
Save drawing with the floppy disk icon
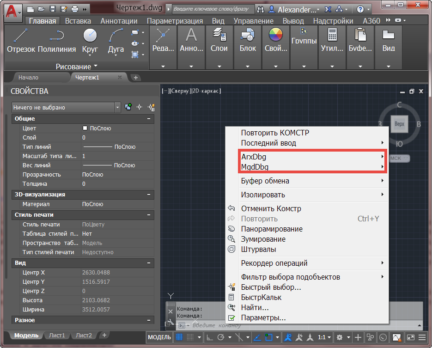tap(53, 9)
